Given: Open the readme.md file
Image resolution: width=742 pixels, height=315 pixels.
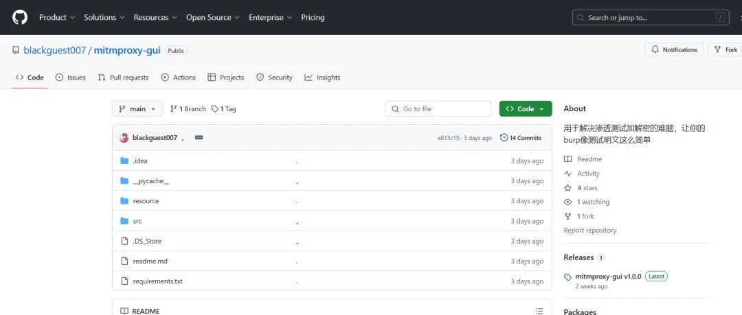Looking at the screenshot, I should click(150, 261).
